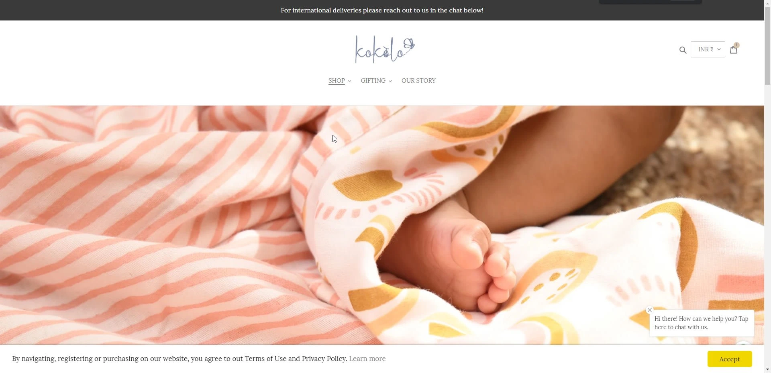Click the cookie consent notice text
The width and height of the screenshot is (771, 373).
(179, 359)
